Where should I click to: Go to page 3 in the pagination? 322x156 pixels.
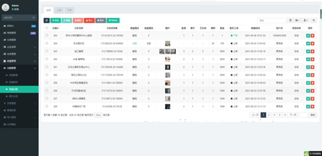click(274, 115)
